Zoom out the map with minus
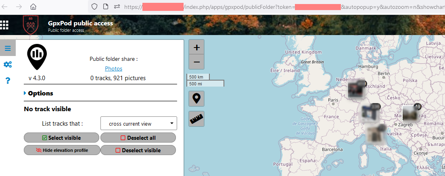The width and height of the screenshot is (445, 176). [x=196, y=62]
